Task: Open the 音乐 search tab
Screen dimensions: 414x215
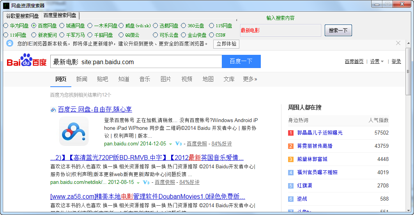Action: tap(145, 79)
